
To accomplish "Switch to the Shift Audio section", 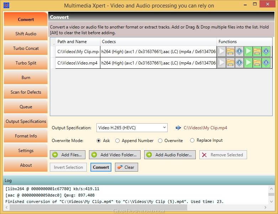I will [26, 34].
